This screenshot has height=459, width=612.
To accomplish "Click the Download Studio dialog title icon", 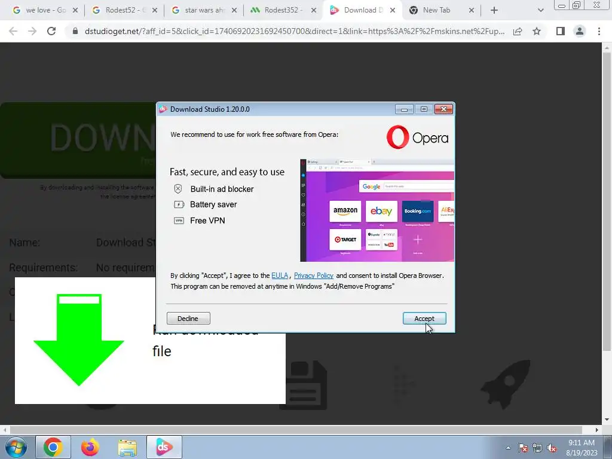I will [x=163, y=109].
